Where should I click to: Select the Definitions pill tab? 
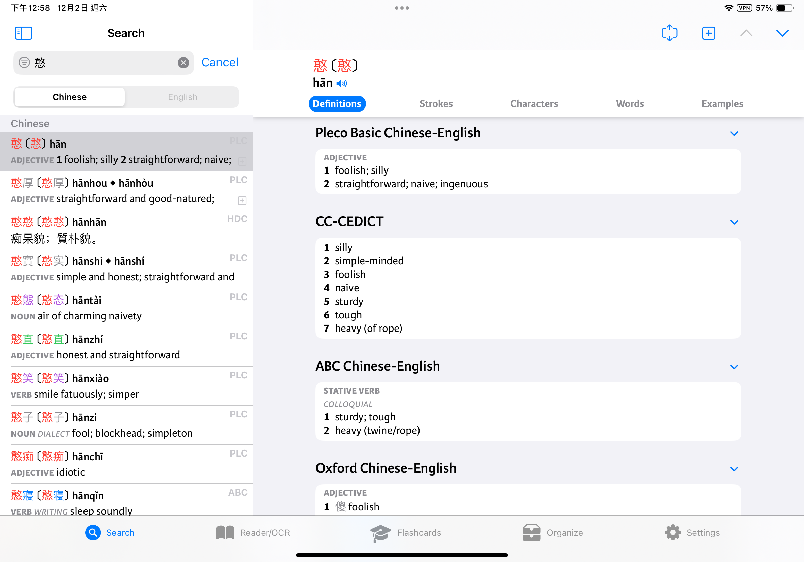[x=337, y=104]
